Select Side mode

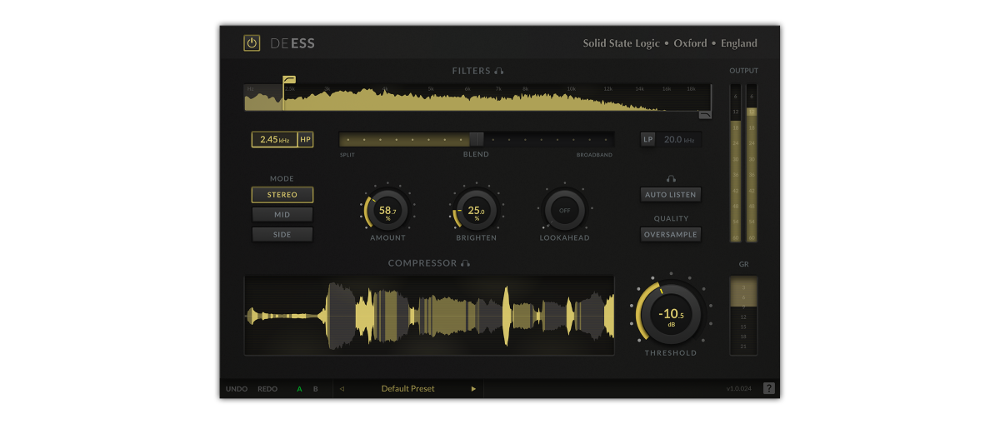pyautogui.click(x=282, y=235)
